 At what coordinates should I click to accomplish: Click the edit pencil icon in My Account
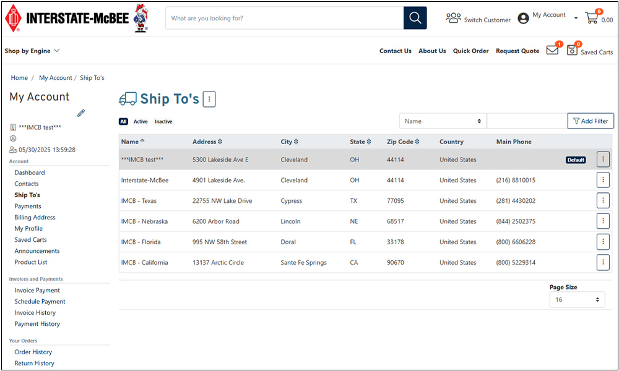click(81, 113)
